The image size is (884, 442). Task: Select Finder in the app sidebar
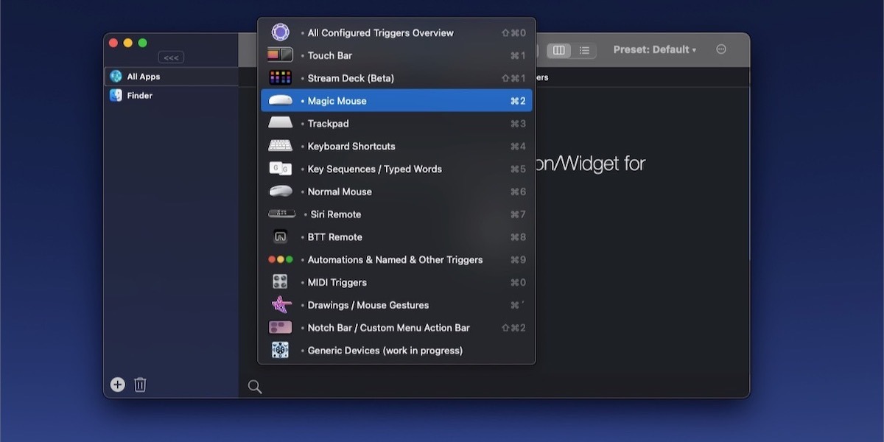[x=140, y=95]
